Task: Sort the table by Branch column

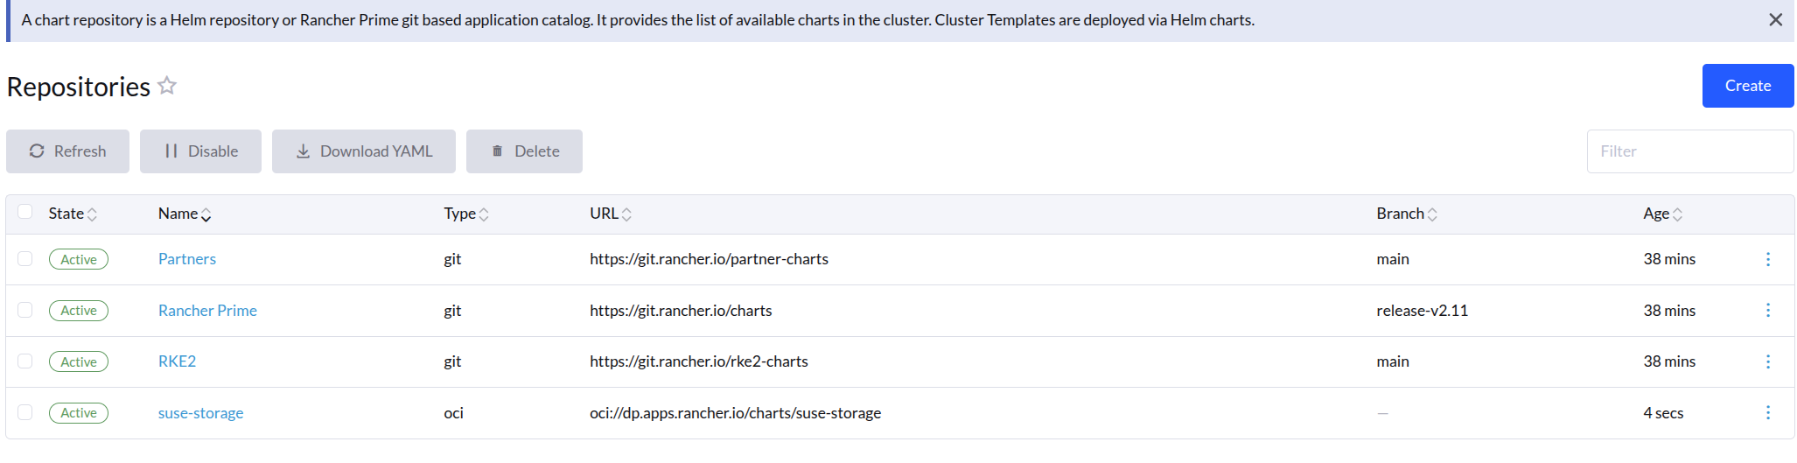Action: pos(1407,214)
